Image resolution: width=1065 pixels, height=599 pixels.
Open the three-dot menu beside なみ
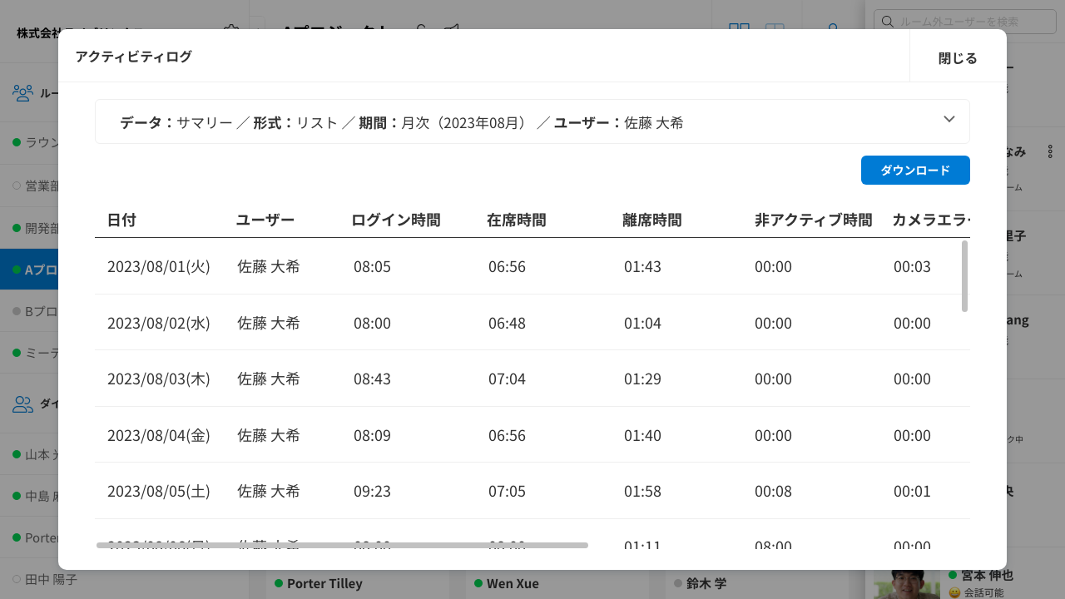[x=1050, y=151]
